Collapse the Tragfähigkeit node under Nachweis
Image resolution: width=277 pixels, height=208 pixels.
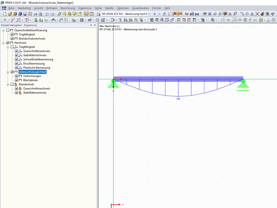(x=8, y=47)
